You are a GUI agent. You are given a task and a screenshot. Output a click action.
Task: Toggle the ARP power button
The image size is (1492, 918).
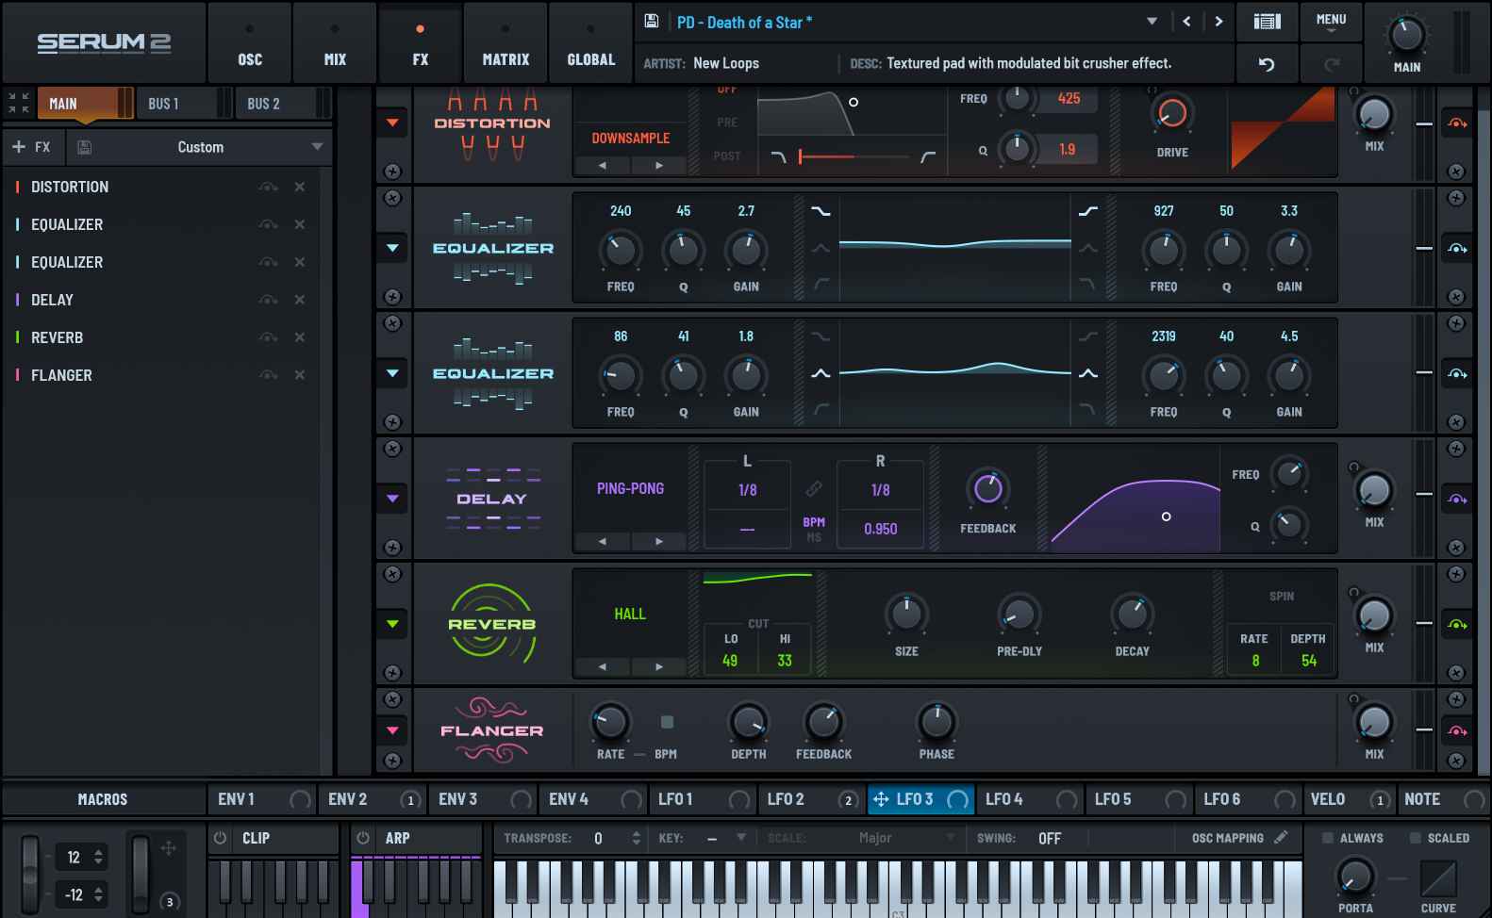tap(363, 838)
